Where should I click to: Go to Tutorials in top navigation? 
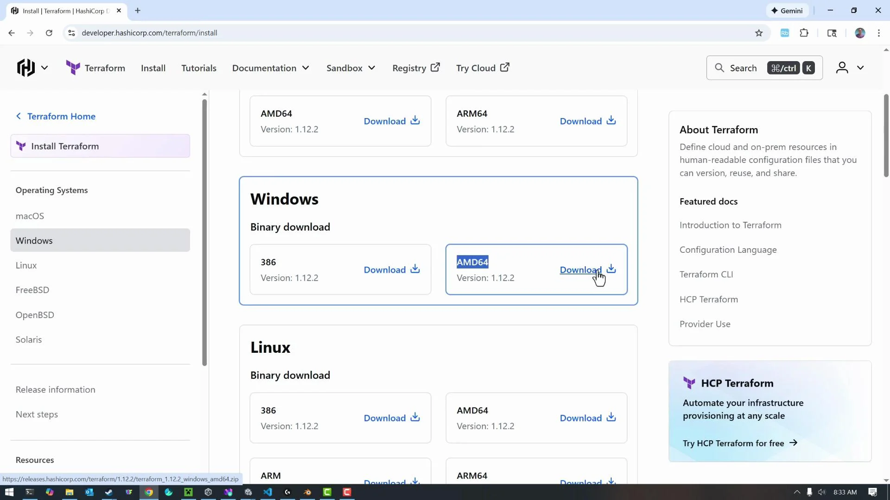click(x=199, y=68)
